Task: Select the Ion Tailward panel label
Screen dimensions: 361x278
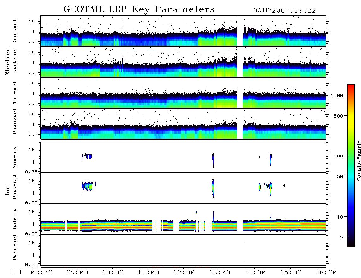Action: point(15,219)
